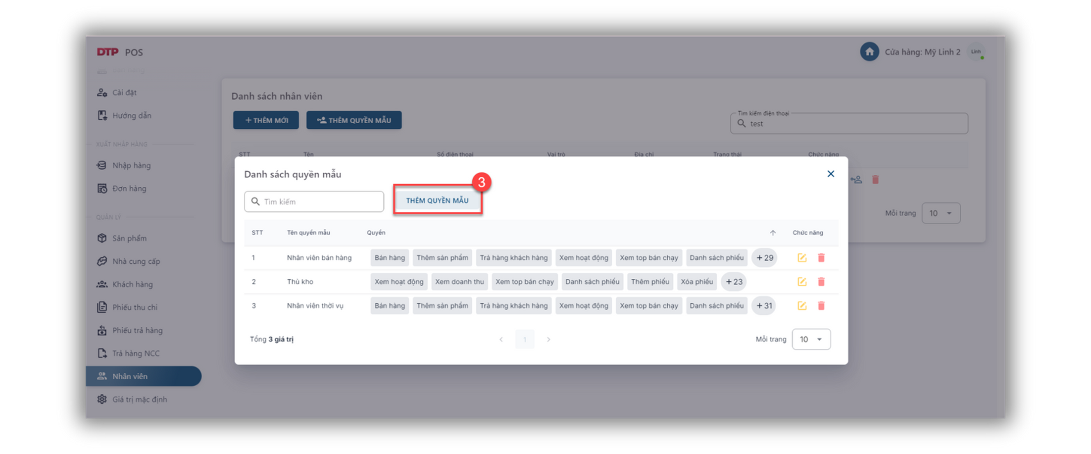Edit the Nhân viên bán hàng permission template
This screenshot has width=1091, height=454.
click(801, 257)
